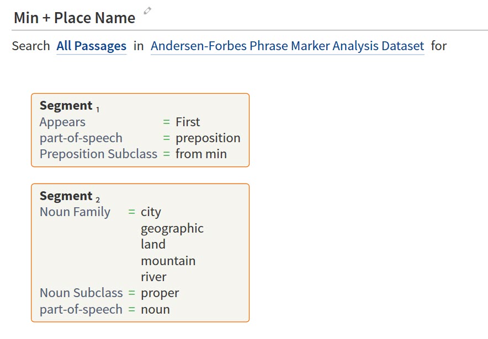This screenshot has width=488, height=339.
Task: Click the noun part-of-speech value
Action: pos(155,309)
